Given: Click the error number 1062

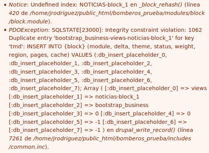Looking at the screenshot, I should point(195,30).
